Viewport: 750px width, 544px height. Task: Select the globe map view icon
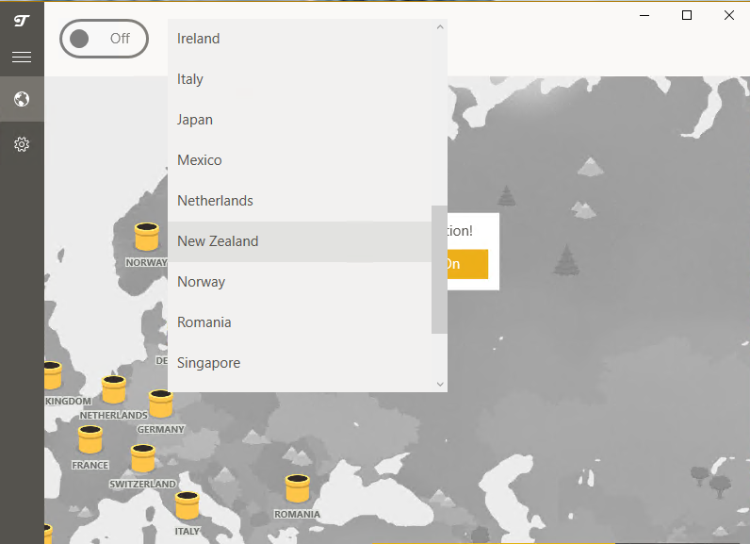coord(22,99)
